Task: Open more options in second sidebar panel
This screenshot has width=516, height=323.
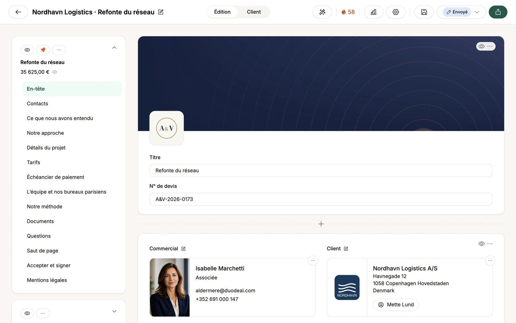Action: point(43,313)
